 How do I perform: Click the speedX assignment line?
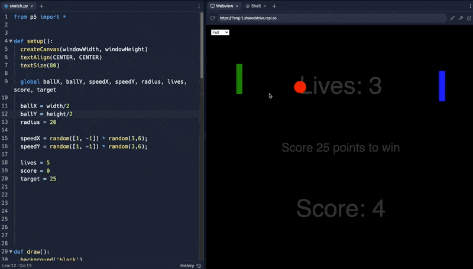click(x=84, y=139)
